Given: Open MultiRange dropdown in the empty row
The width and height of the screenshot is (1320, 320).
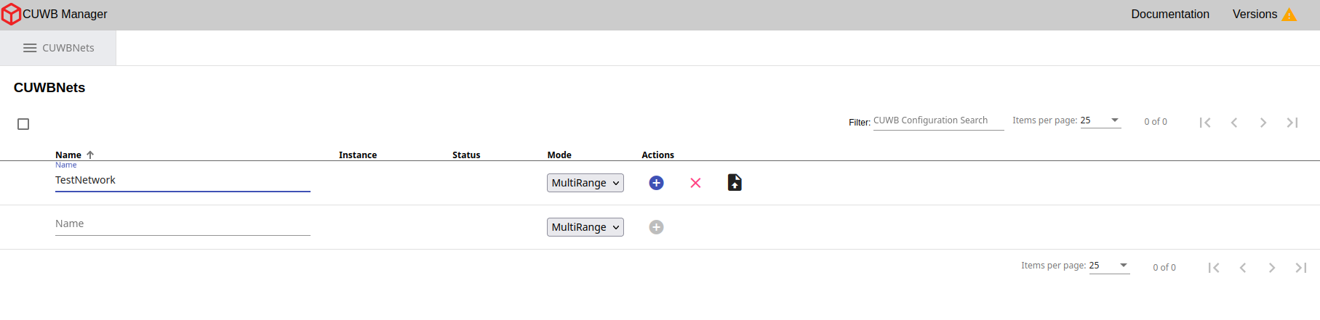Looking at the screenshot, I should pyautogui.click(x=585, y=227).
